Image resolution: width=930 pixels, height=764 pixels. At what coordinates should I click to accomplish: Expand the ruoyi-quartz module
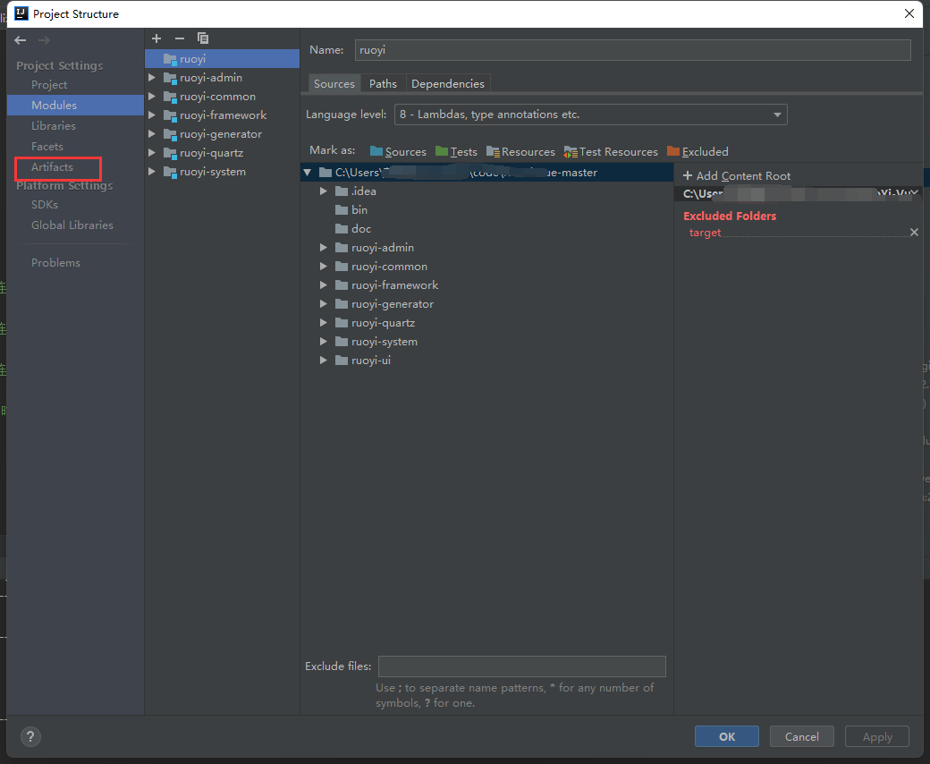(x=152, y=152)
